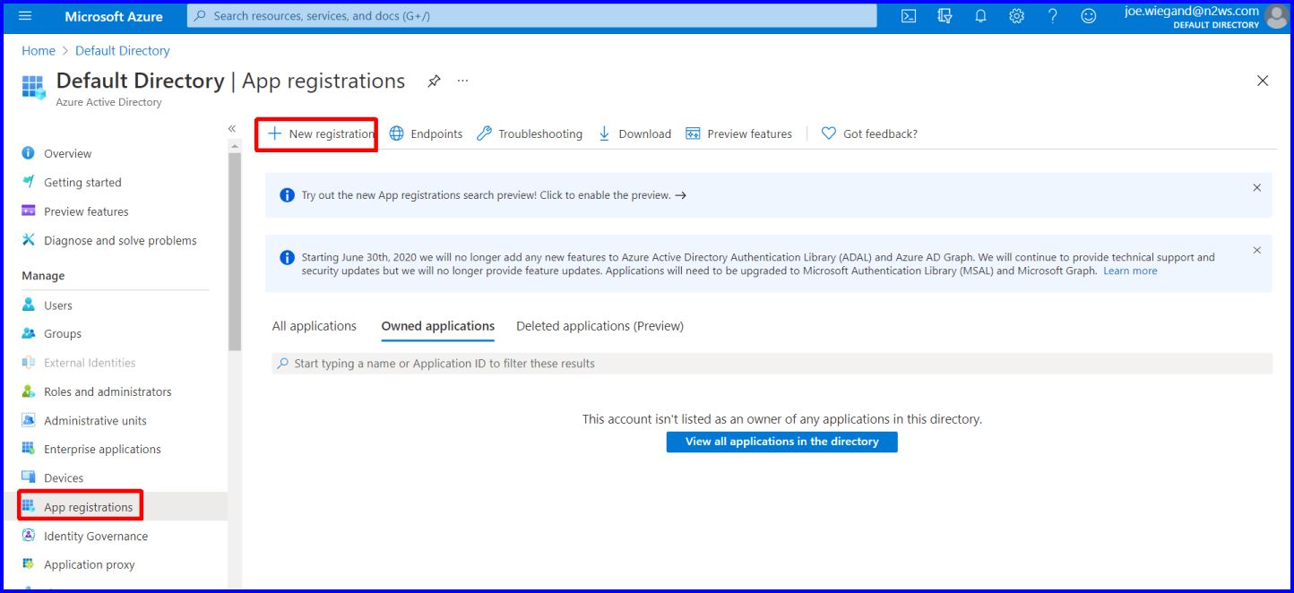Open the help question mark icon

tap(1053, 16)
